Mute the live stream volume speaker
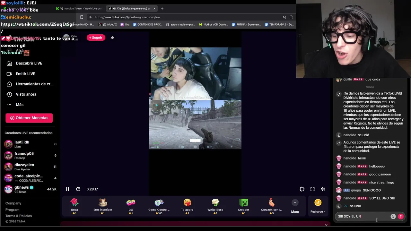 tap(323, 189)
